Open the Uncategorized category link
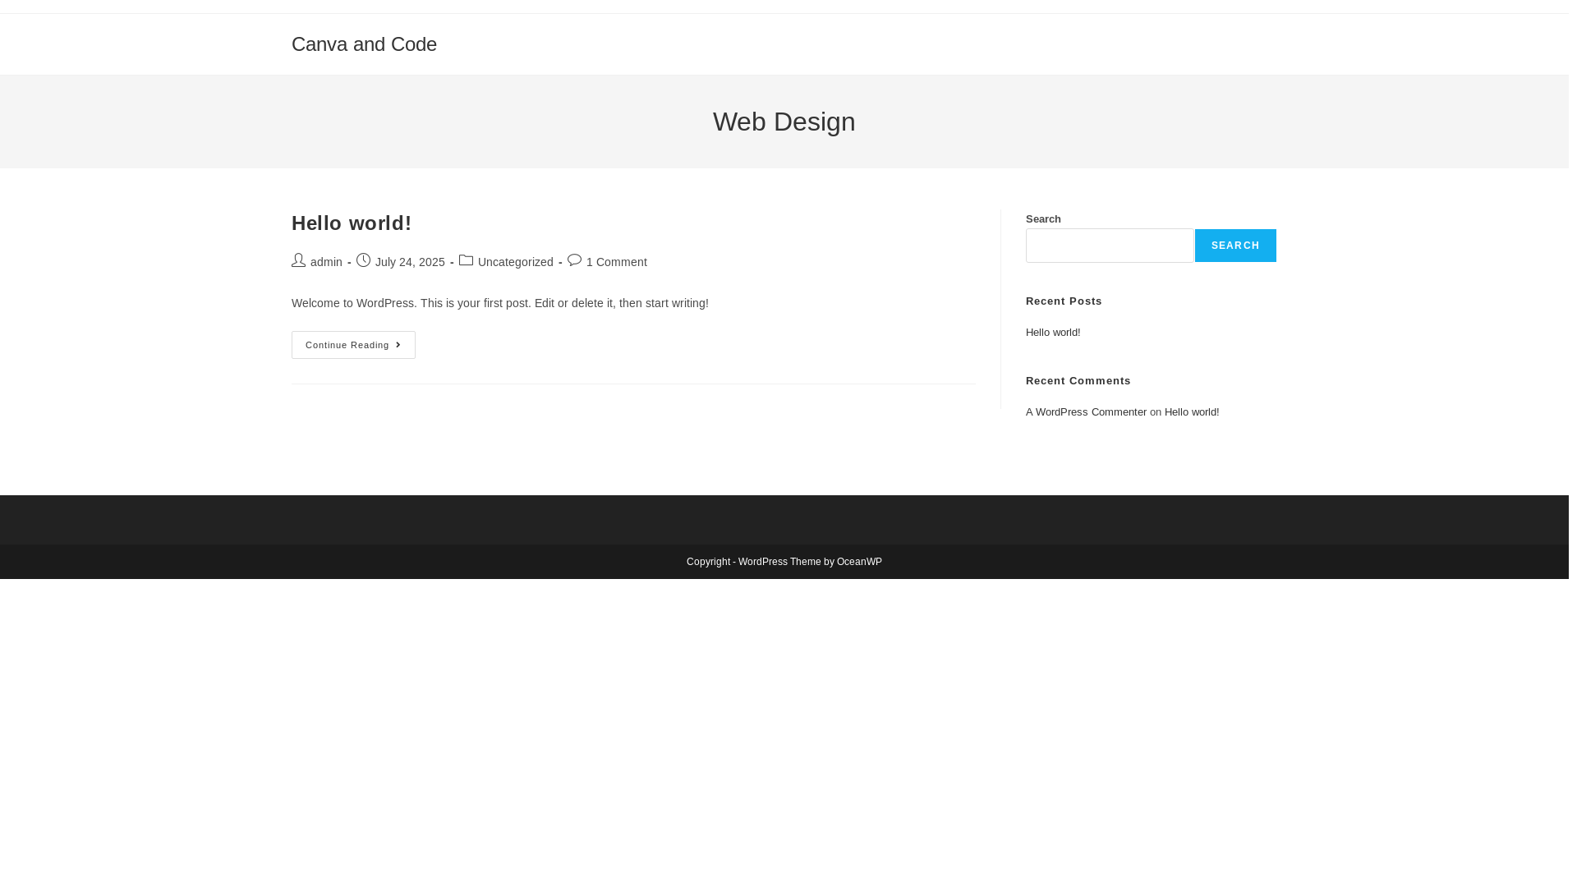The height and width of the screenshot is (887, 1577). [515, 262]
